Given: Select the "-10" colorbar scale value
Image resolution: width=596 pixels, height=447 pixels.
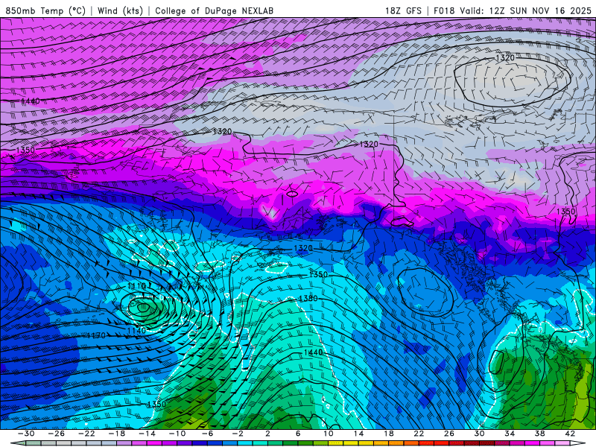Looking at the screenshot, I should [x=177, y=434].
